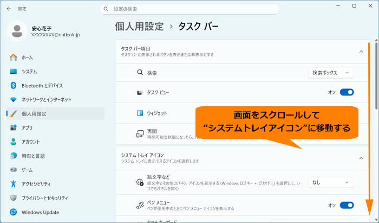379x223 pixels.
Task: Click the Apps icon in sidebar
Action: [x=14, y=128]
